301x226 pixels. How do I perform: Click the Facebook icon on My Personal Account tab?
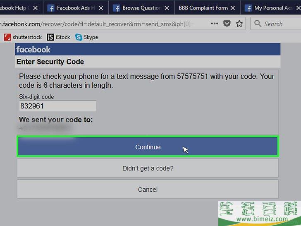click(x=248, y=8)
